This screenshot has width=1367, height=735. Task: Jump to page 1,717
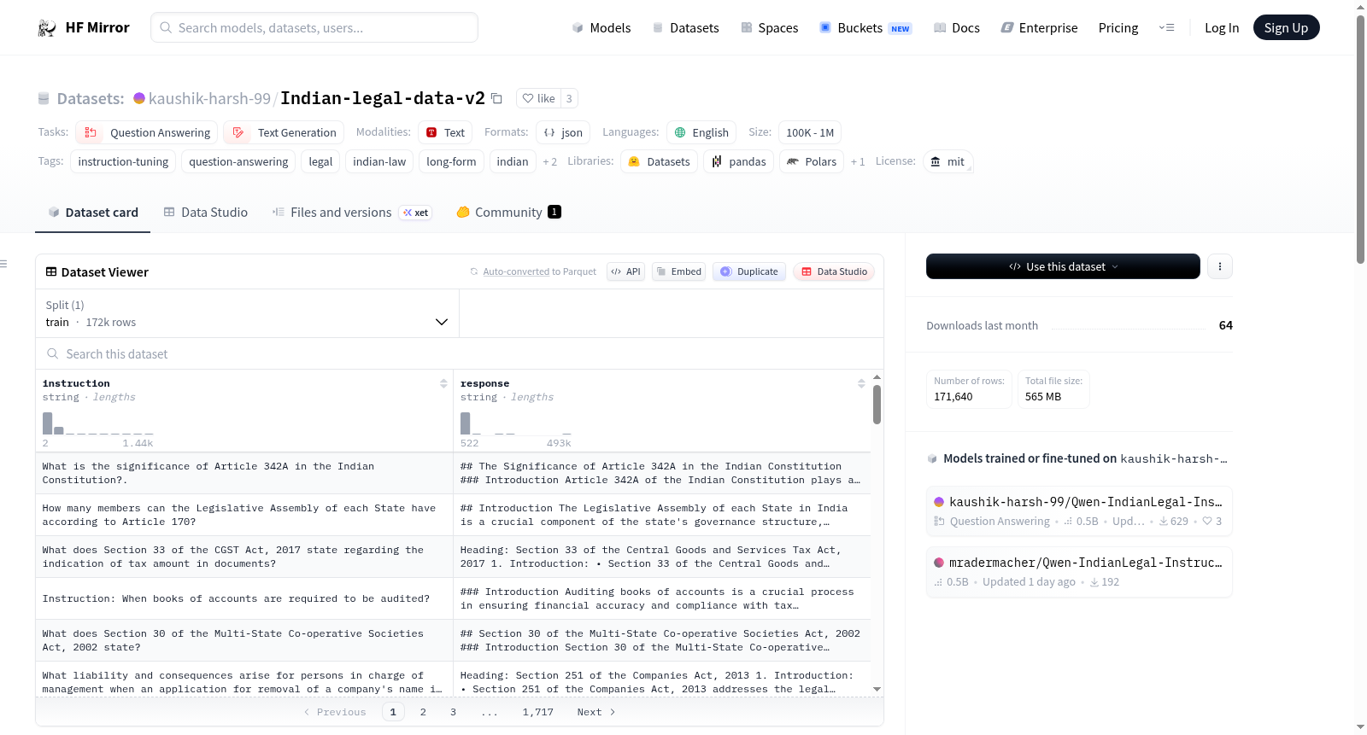(538, 712)
